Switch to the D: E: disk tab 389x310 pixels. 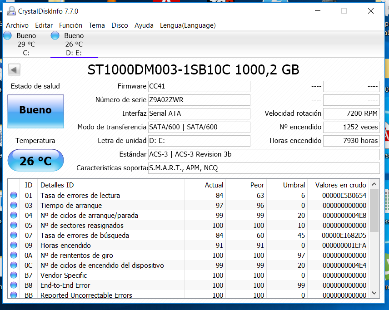pos(74,44)
